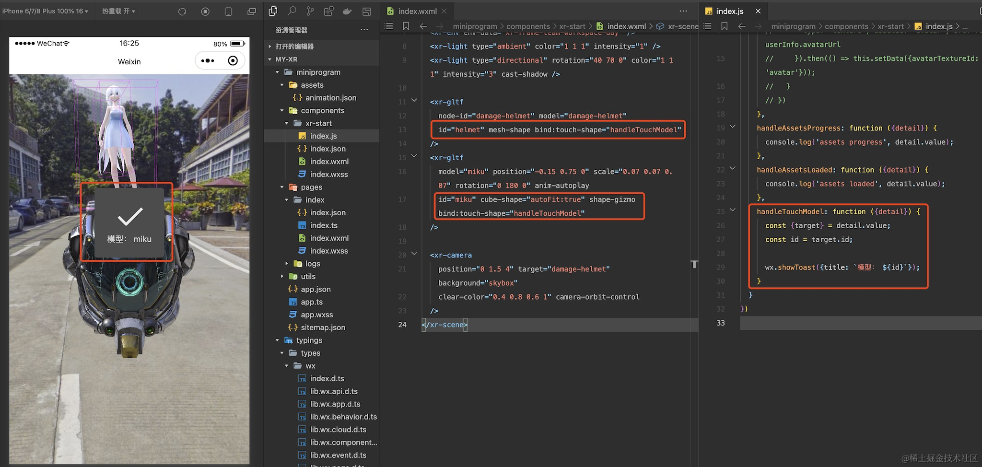
Task: Open app.wxss in the file tree
Action: 317,315
